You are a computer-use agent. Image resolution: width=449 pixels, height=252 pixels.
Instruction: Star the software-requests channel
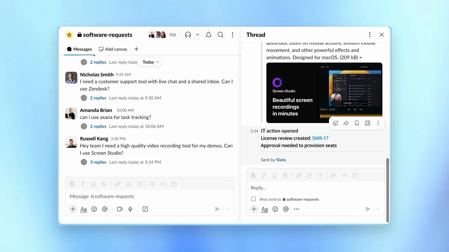[69, 35]
